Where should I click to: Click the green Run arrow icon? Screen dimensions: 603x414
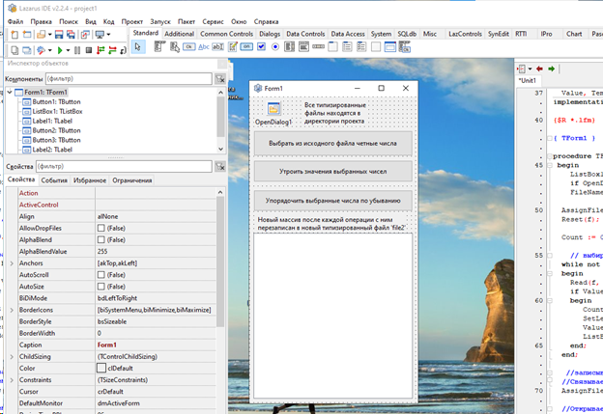[x=59, y=48]
